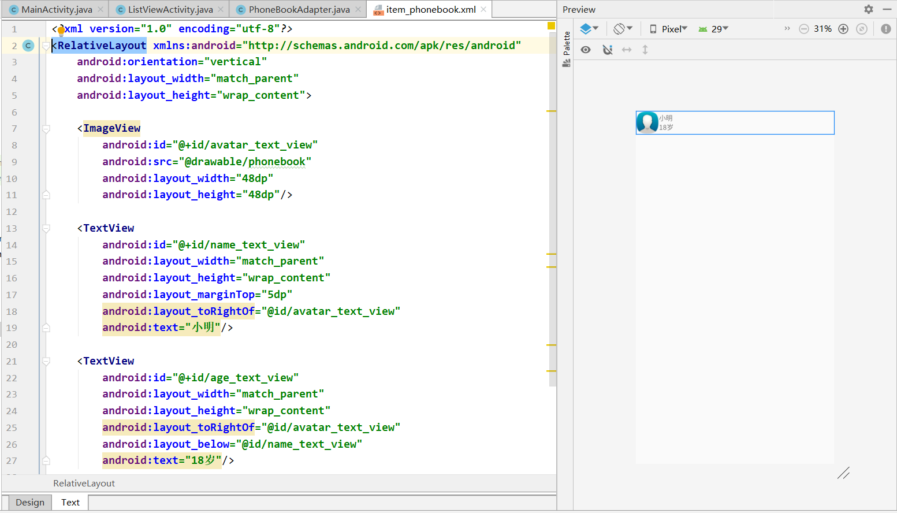Click fold end marker on line 19
897x513 pixels.
[x=46, y=328]
